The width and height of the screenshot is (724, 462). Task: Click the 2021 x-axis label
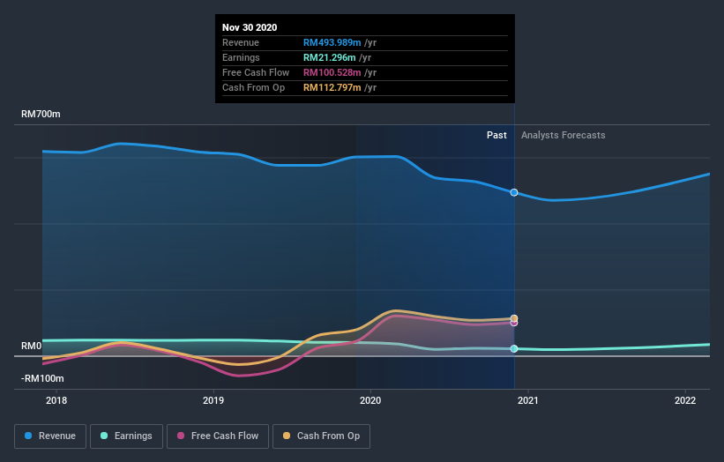pyautogui.click(x=527, y=400)
